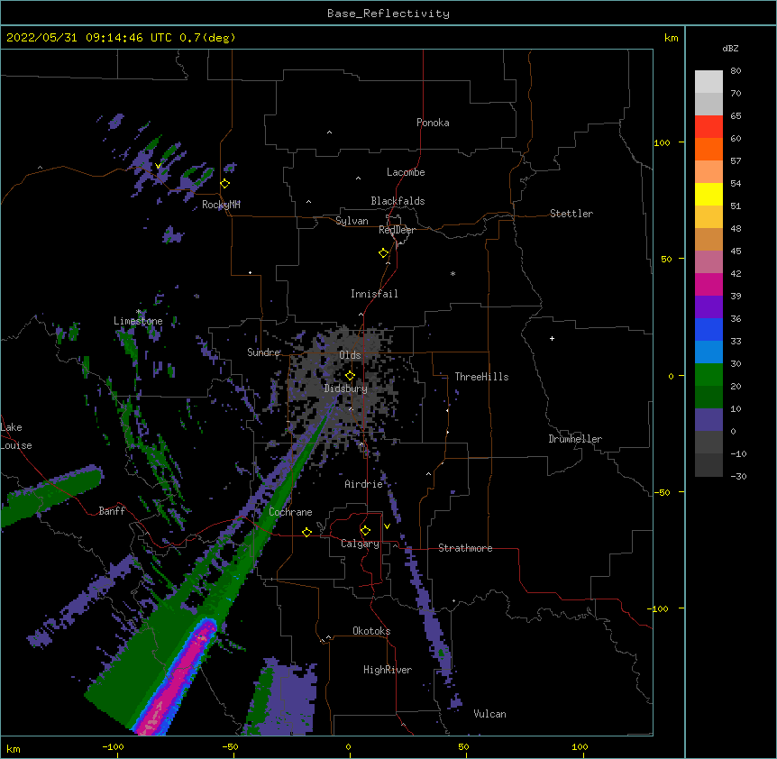Click the RockyMH label
This screenshot has width=777, height=759.
tap(221, 205)
